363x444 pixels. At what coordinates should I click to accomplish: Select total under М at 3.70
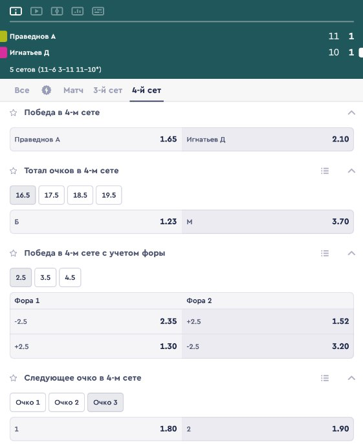(268, 222)
